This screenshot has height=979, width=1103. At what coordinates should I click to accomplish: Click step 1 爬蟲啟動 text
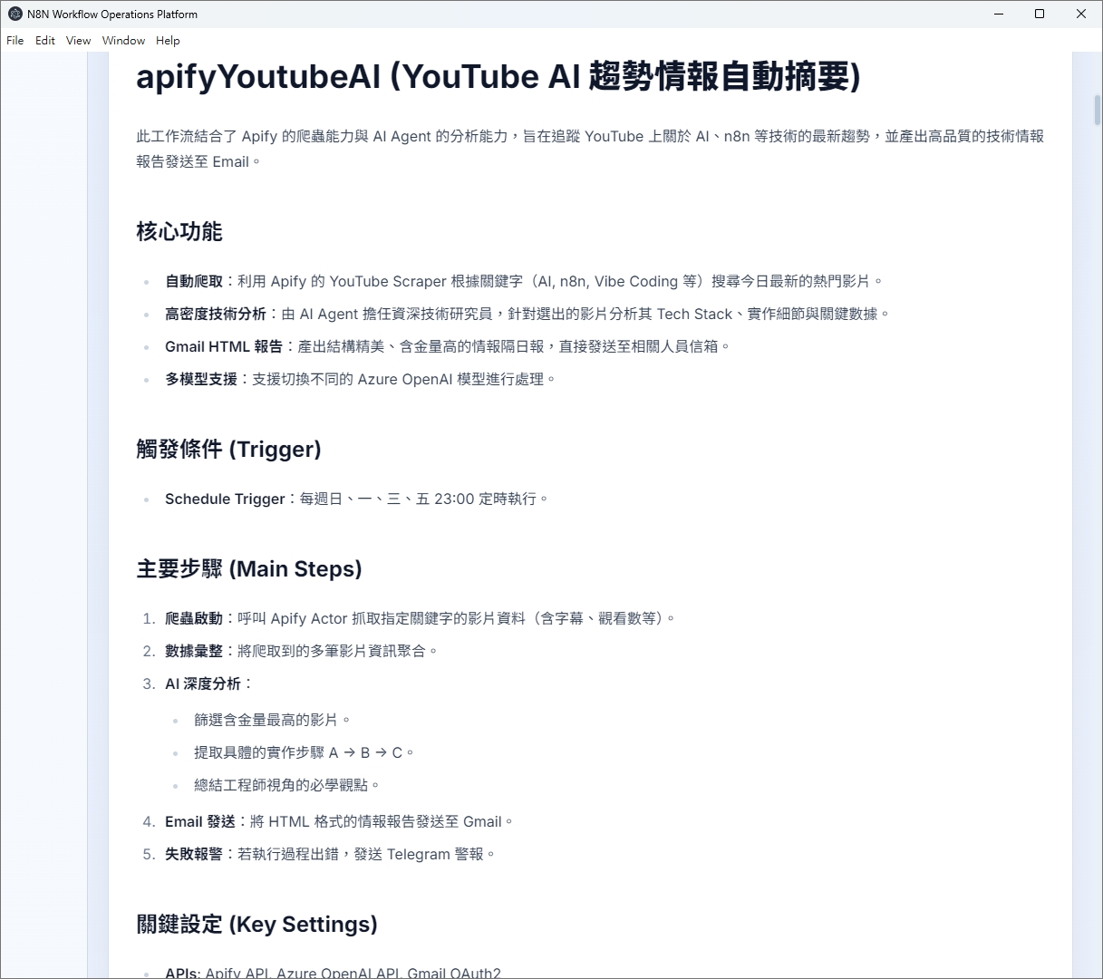420,618
